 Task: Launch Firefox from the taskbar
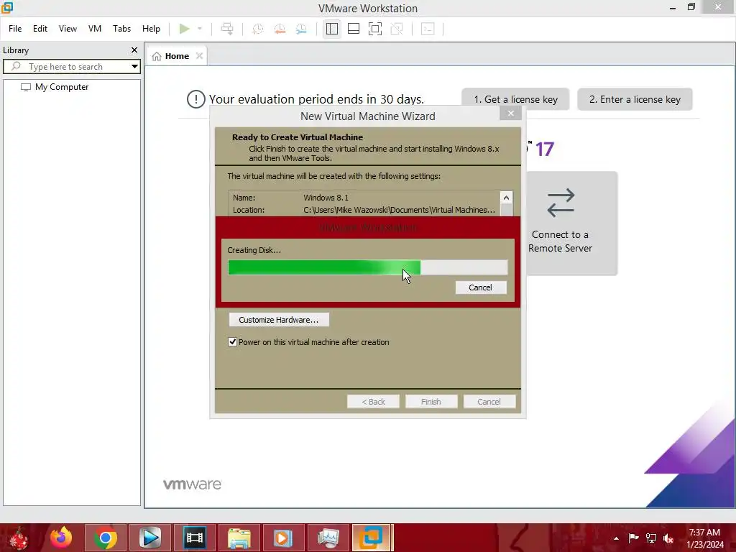pos(61,538)
